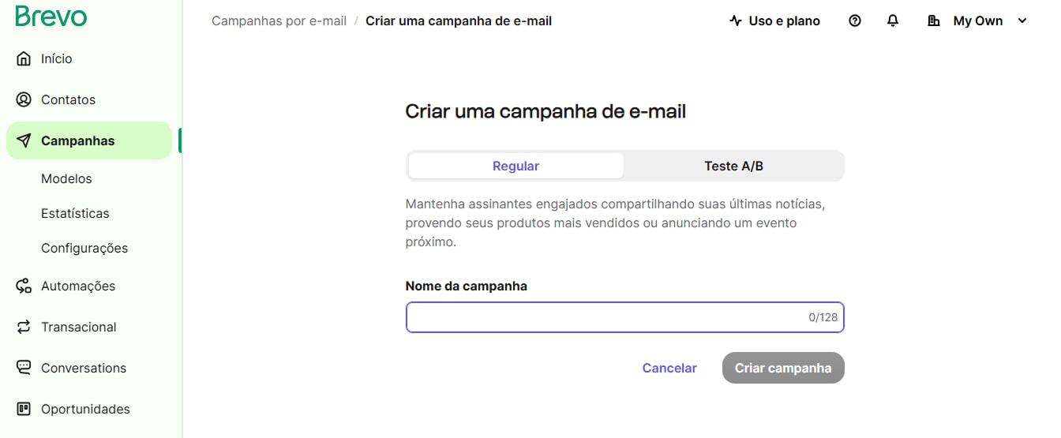Click the Contatos person icon
This screenshot has height=438, width=1061.
click(24, 99)
